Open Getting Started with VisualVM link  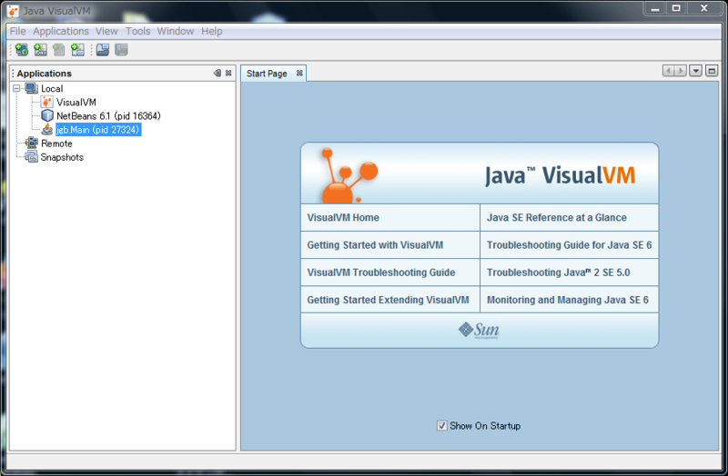(375, 244)
